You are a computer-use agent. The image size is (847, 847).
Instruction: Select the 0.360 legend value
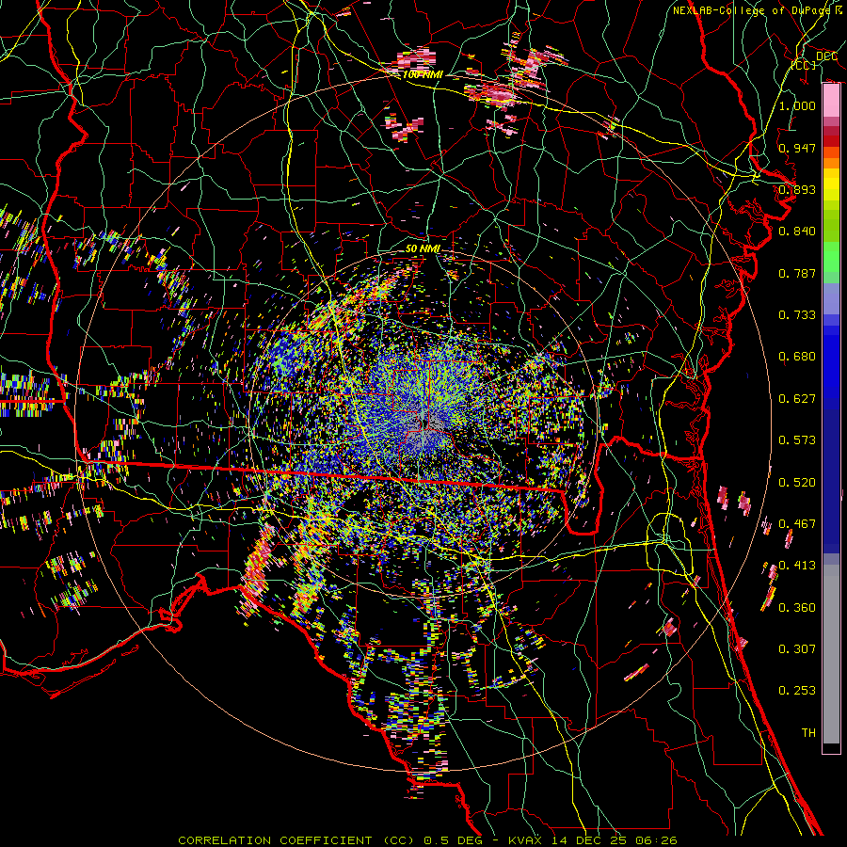797,608
